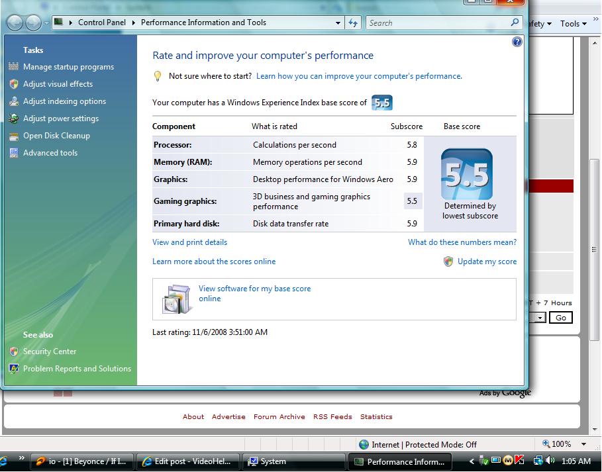Open the zoom level 100% dropdown arrow

pyautogui.click(x=583, y=444)
